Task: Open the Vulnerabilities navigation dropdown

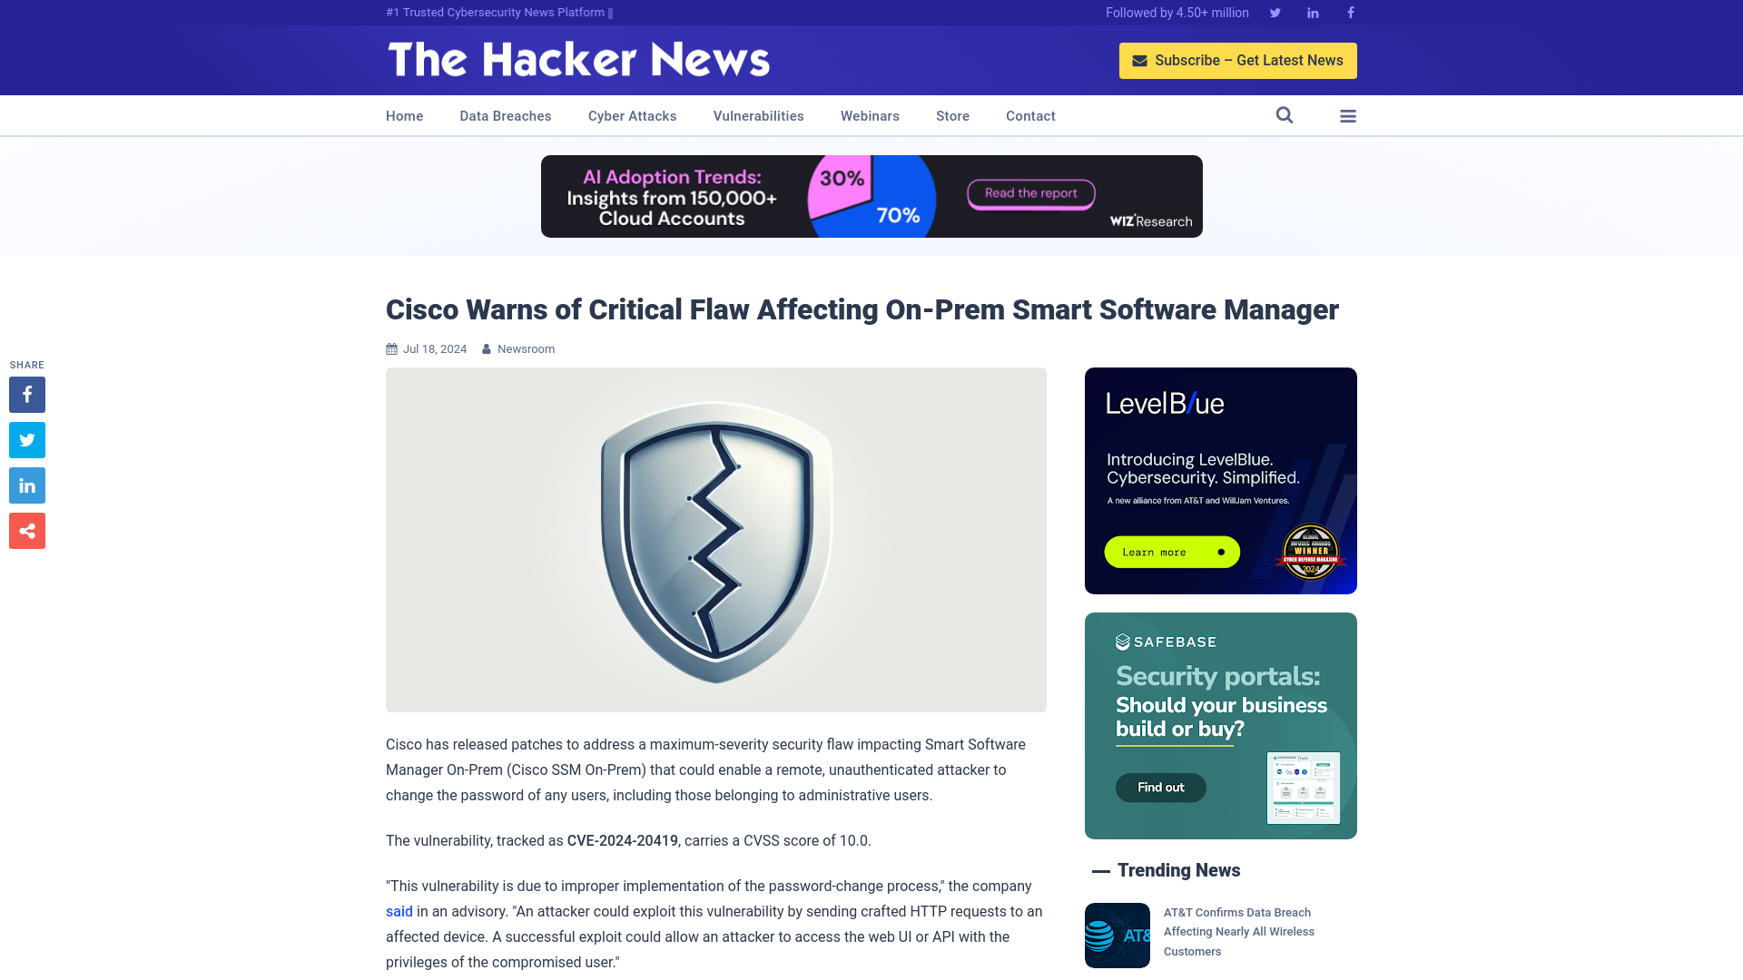Action: pos(758,115)
